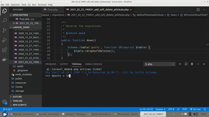Switch to the Post.php editor tab

pyautogui.click(x=53, y=9)
